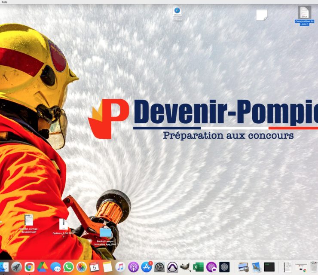
Task: Open the Aide menu
Action: coord(5,2)
